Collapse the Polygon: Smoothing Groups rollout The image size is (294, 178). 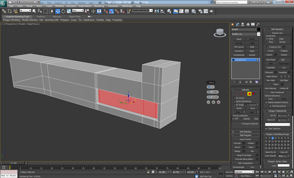pos(277,134)
